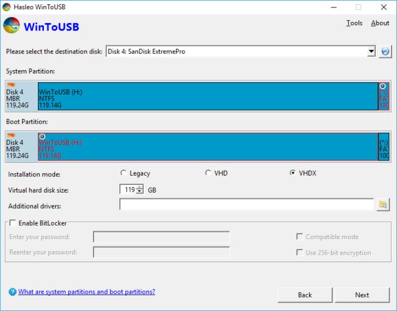Increase virtual hard disk size with stepper
The width and height of the screenshot is (397, 311).
(x=140, y=188)
